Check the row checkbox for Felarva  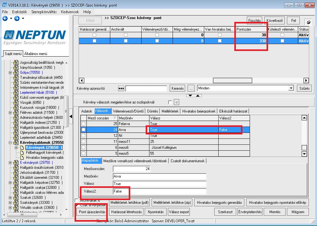[83, 124]
